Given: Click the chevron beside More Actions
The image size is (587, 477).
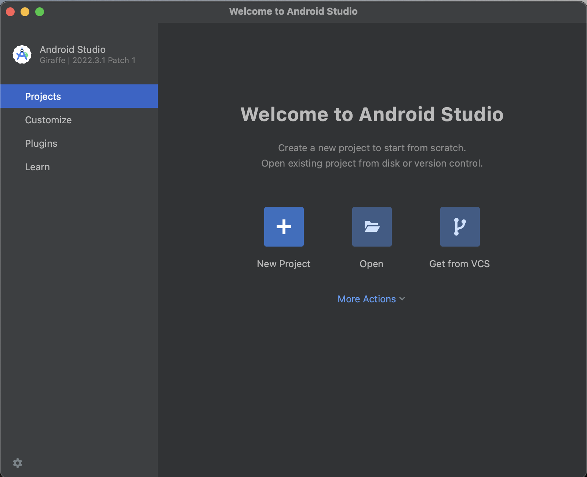Looking at the screenshot, I should [402, 299].
